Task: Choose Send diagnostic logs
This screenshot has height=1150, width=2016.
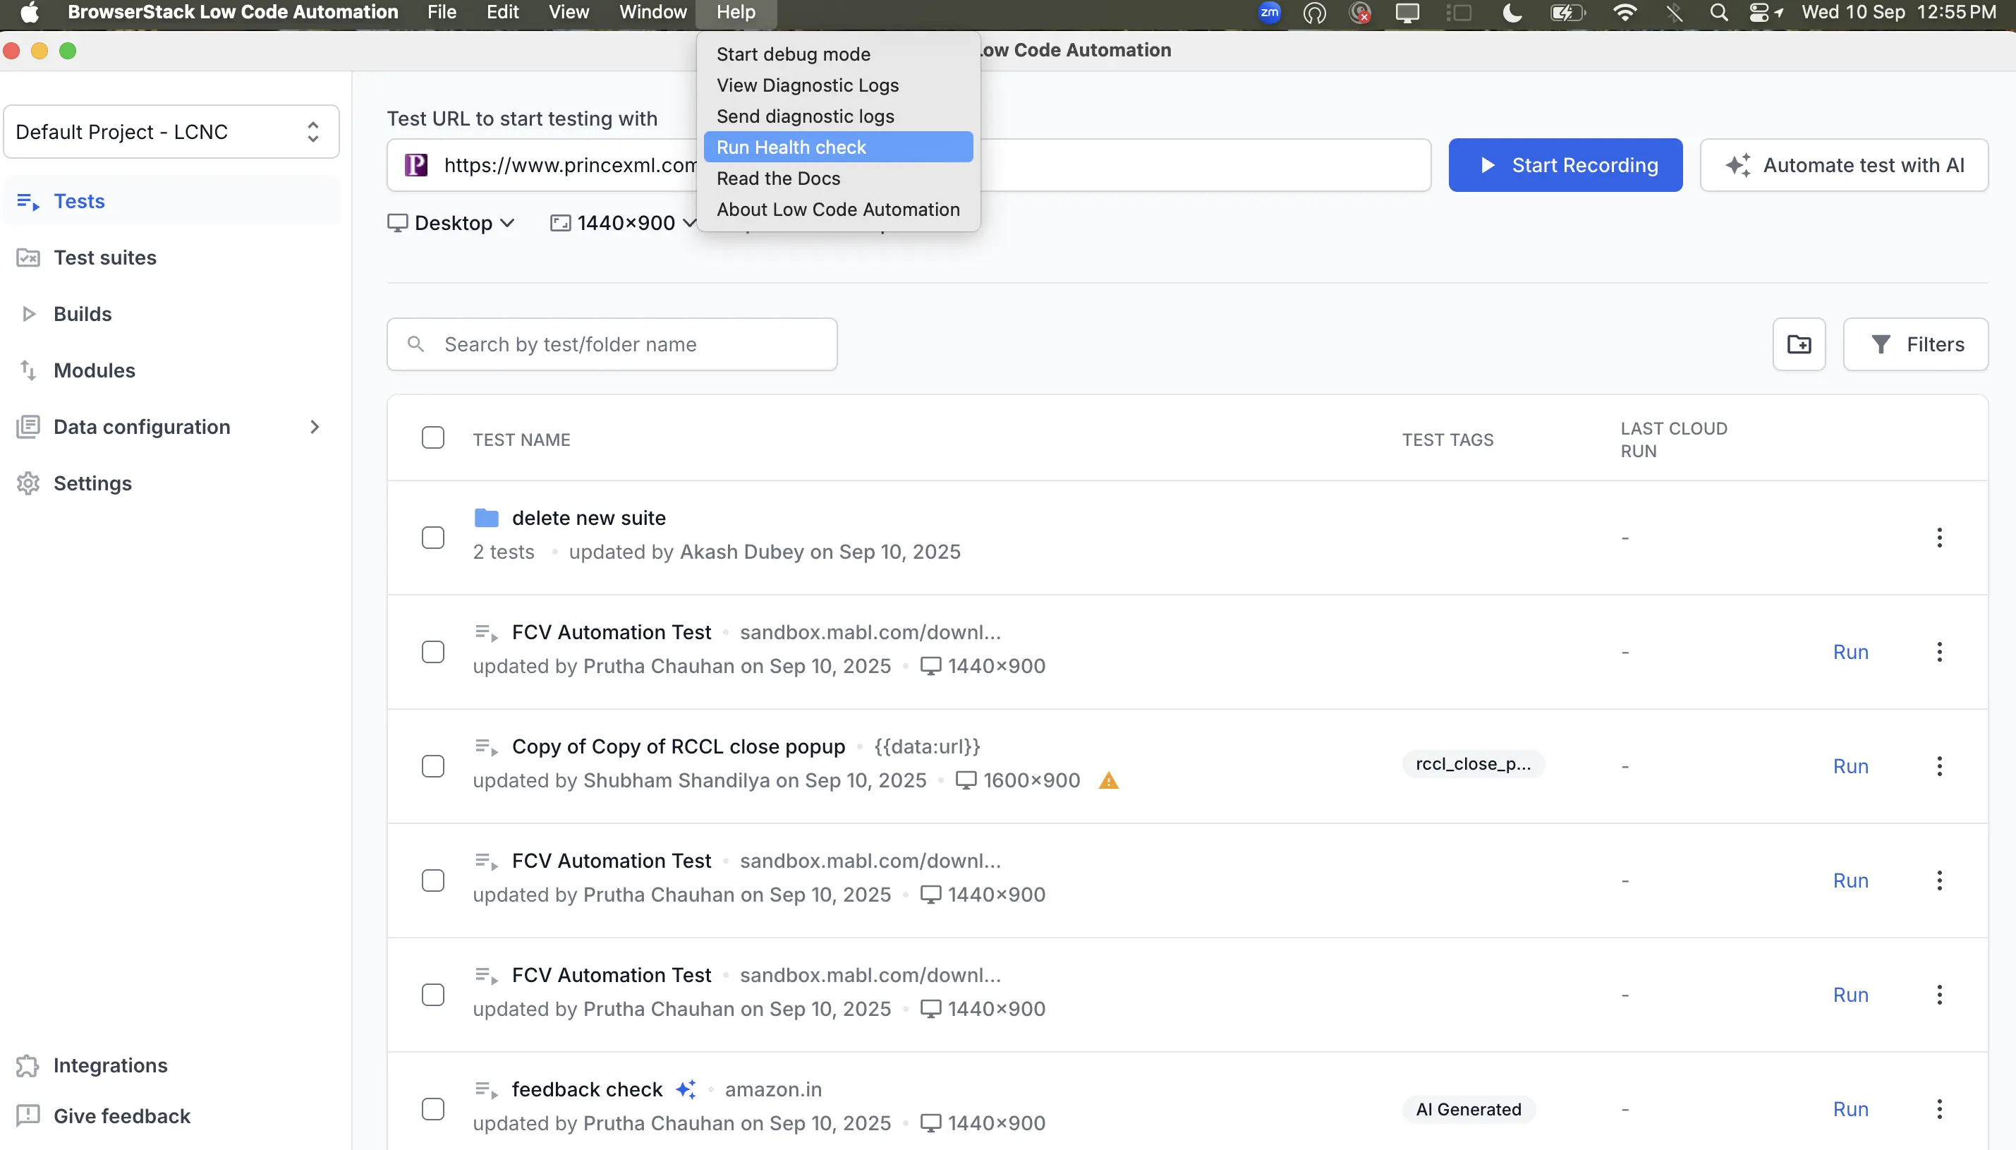Action: pyautogui.click(x=838, y=116)
